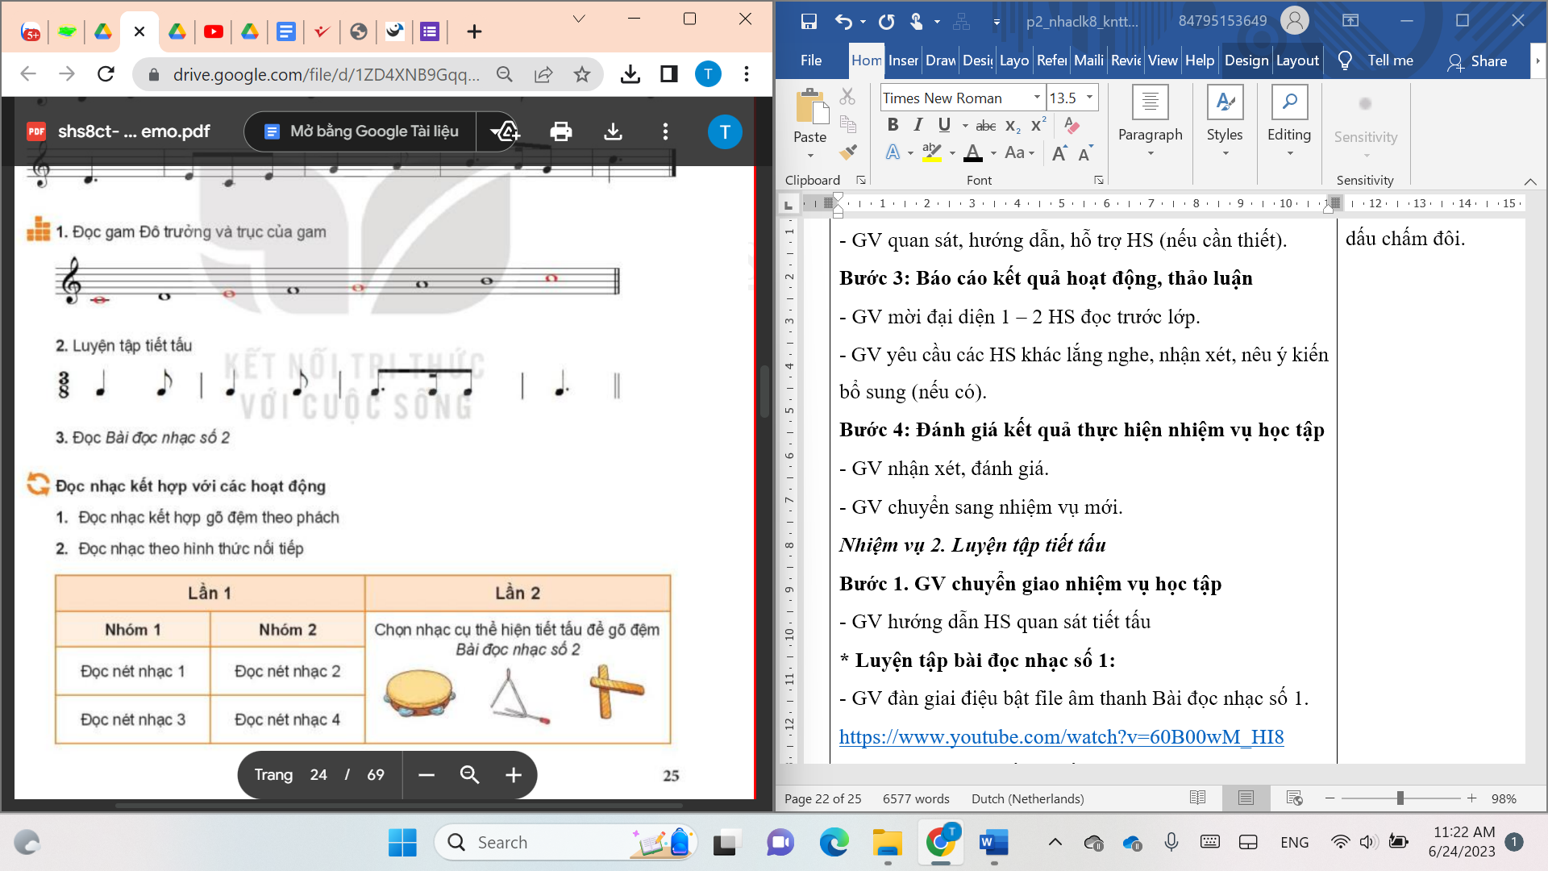Screen dimensions: 1548x871
Task: Collapse the Word ribbon
Action: 1530,181
